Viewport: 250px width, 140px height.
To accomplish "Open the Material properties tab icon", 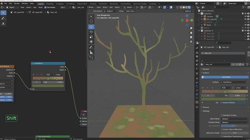I will pyautogui.click(x=197, y=102).
